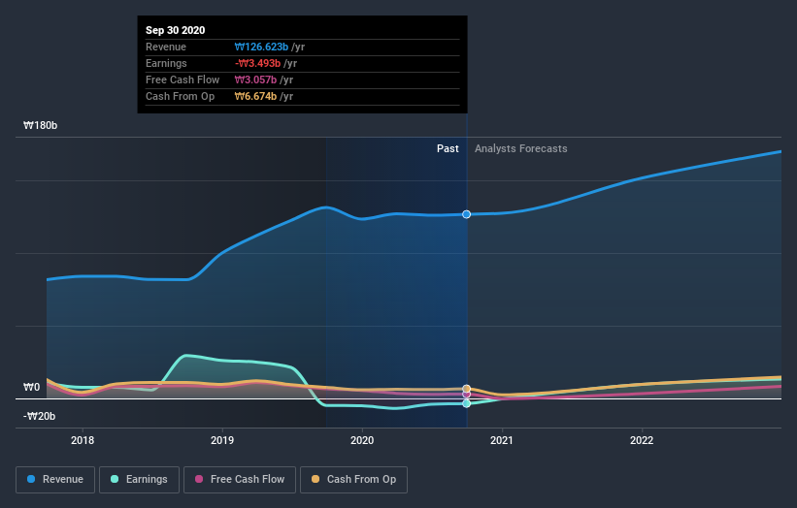Click the 2021 x-axis label
The image size is (797, 508).
click(x=502, y=440)
